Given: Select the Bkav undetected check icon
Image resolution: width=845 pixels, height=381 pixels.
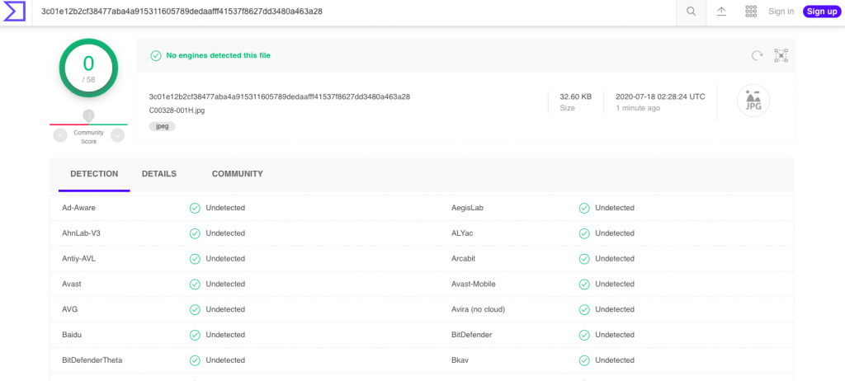Looking at the screenshot, I should 584,360.
